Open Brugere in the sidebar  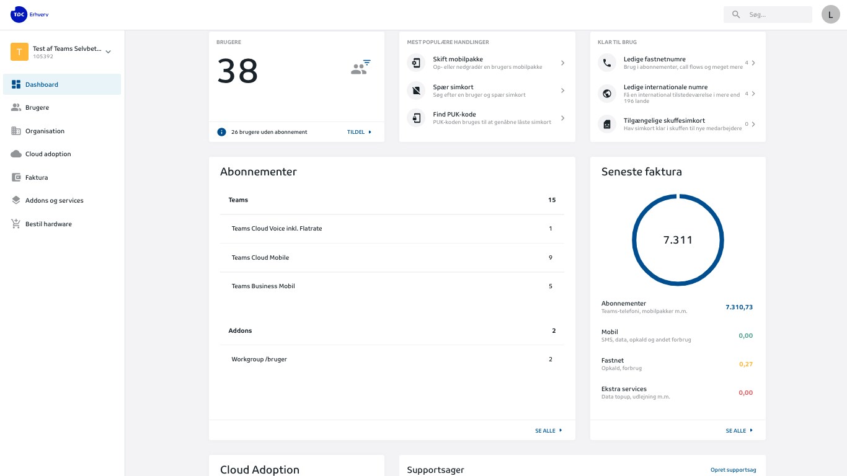[x=62, y=107]
